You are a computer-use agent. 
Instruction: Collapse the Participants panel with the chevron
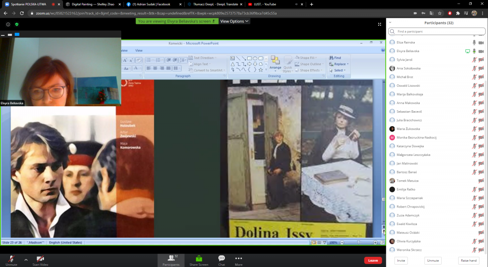pos(390,23)
